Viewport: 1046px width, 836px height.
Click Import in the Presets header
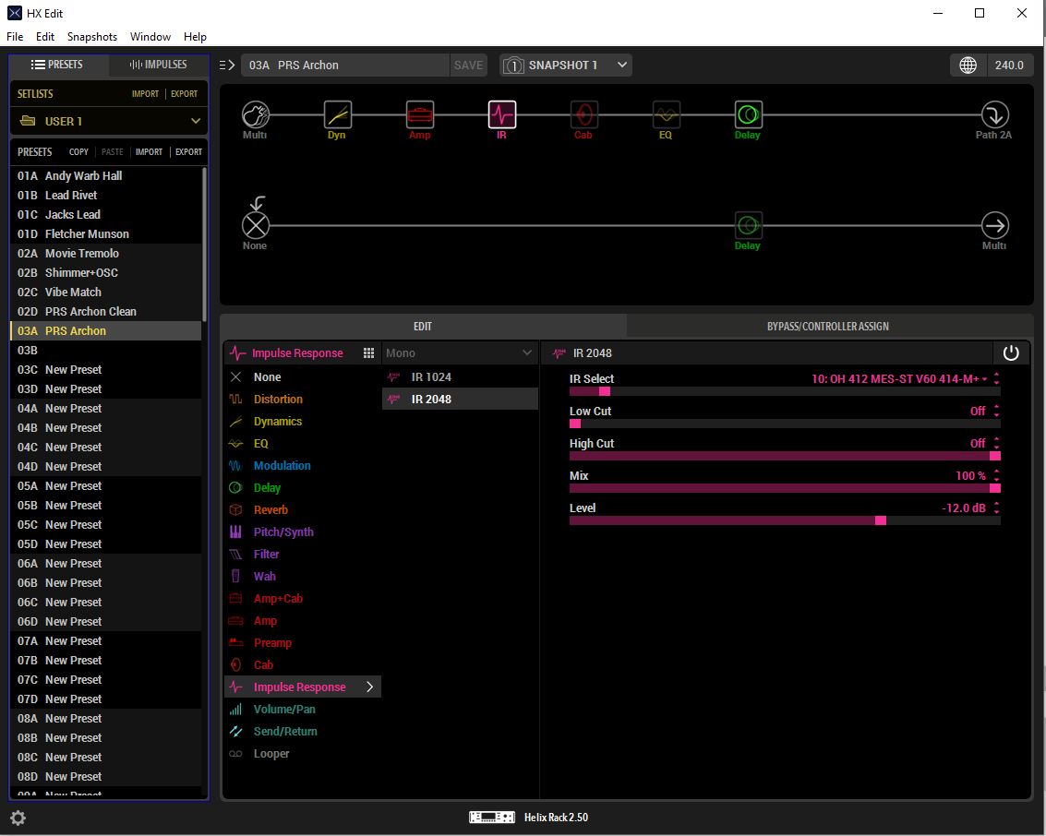(x=149, y=152)
